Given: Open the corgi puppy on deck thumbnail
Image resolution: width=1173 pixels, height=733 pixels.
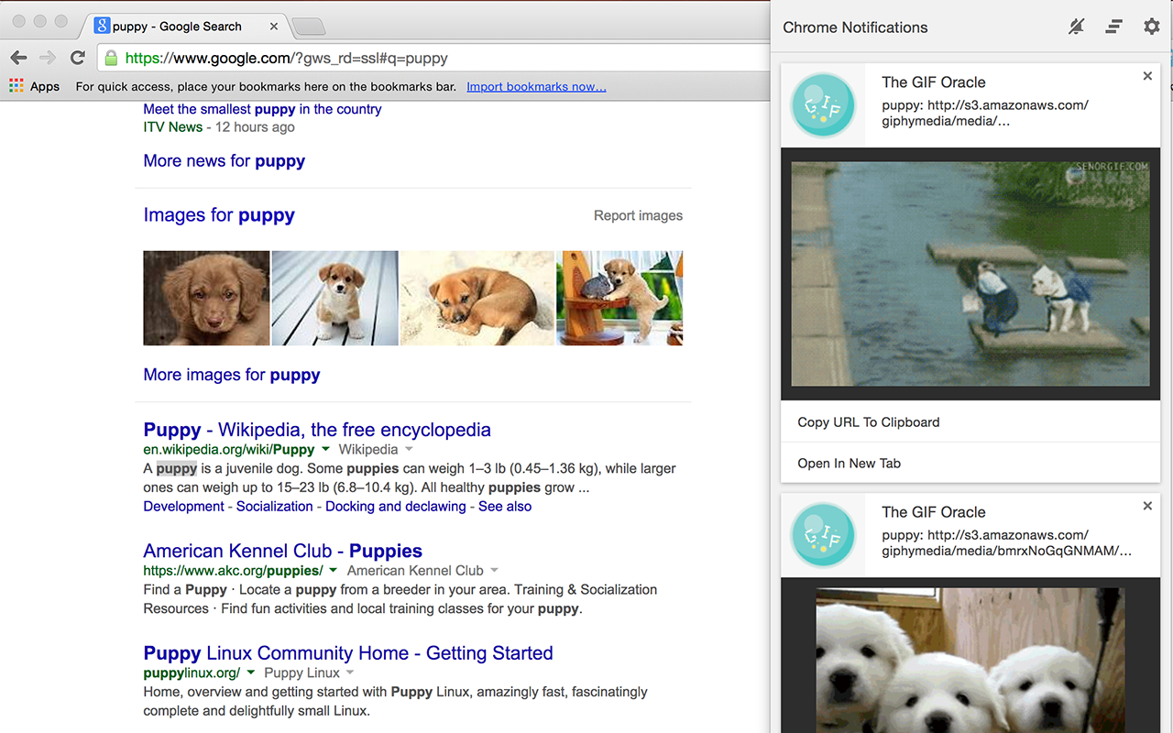Looking at the screenshot, I should [335, 298].
